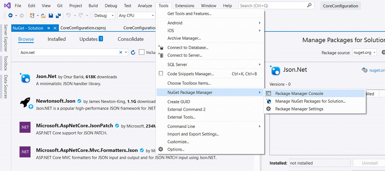
Task: Expand the Navigate Backward dropdown arrow
Action: click(x=16, y=16)
